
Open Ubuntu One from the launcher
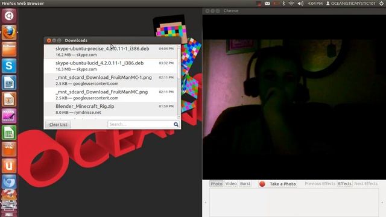point(9,166)
